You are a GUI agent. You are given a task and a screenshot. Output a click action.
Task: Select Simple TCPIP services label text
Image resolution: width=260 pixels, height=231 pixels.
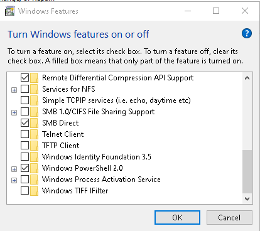click(116, 100)
